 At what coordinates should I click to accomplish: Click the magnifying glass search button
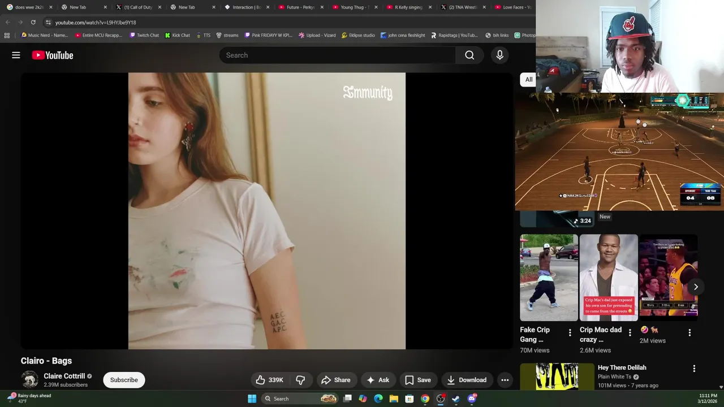point(469,55)
